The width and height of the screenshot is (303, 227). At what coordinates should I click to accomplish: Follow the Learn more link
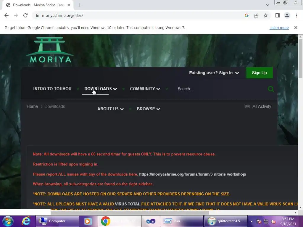pos(279,27)
